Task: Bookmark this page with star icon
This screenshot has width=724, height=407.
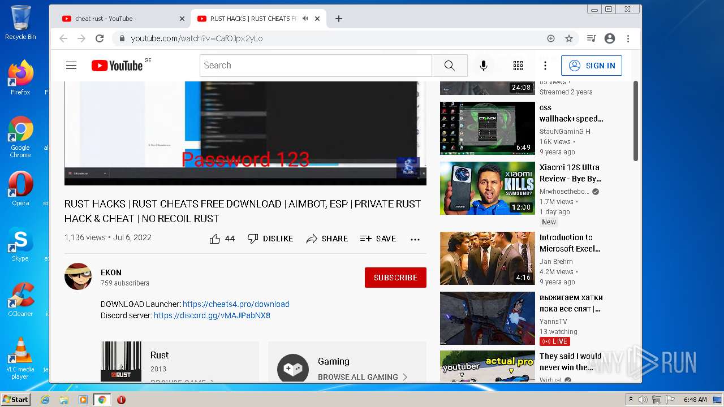Action: tap(569, 38)
